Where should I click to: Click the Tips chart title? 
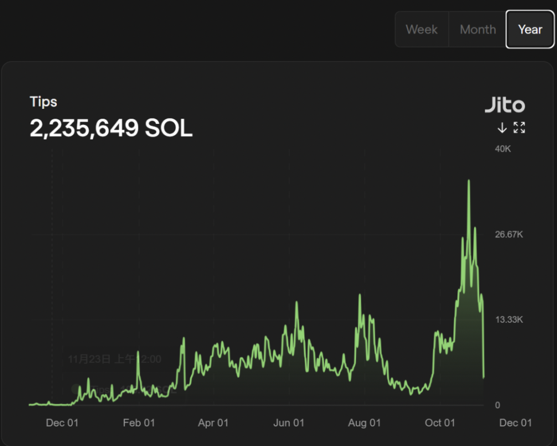click(x=44, y=101)
